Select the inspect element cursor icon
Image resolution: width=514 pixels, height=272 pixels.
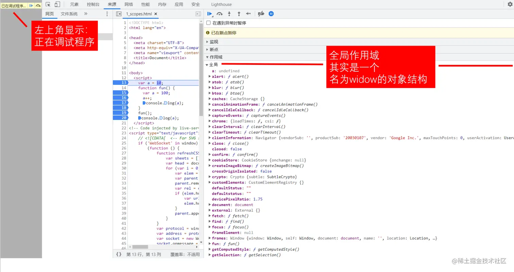[49, 4]
